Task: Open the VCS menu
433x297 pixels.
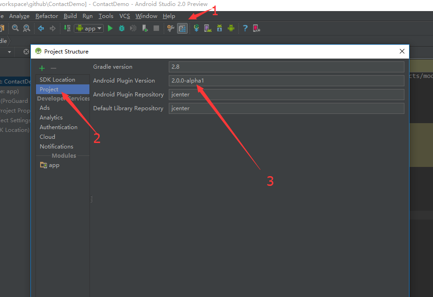Action: (x=125, y=16)
